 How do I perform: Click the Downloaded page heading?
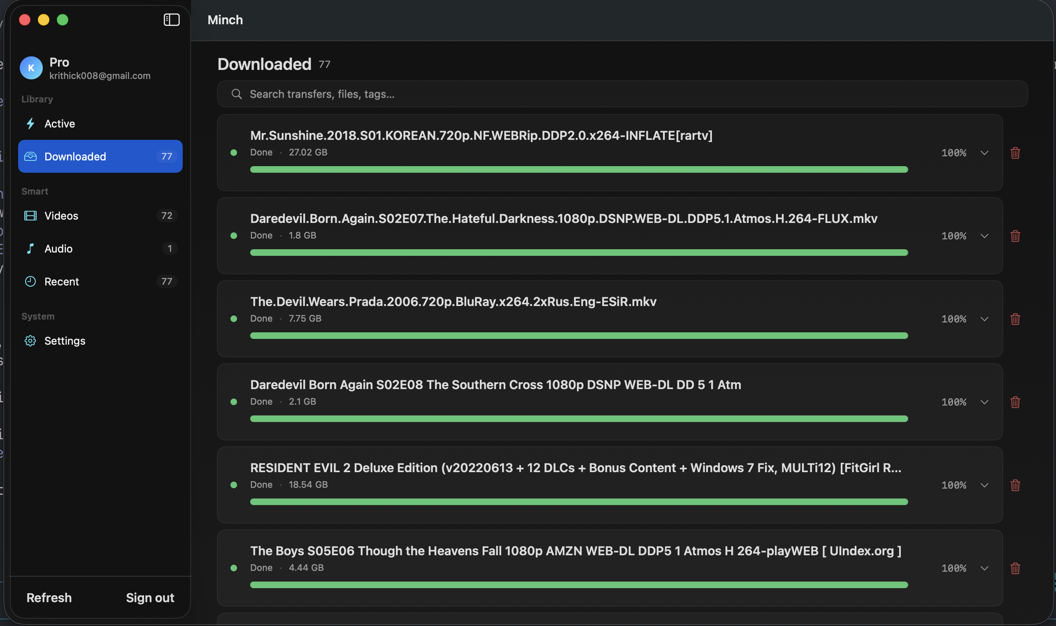265,64
